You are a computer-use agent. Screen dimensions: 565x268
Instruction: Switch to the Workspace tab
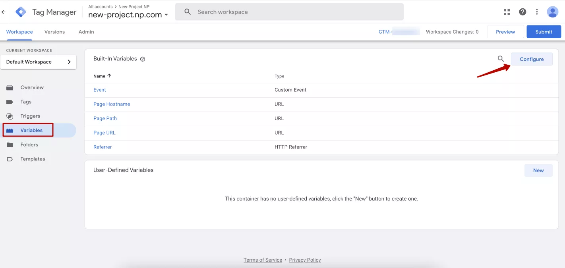coord(19,32)
